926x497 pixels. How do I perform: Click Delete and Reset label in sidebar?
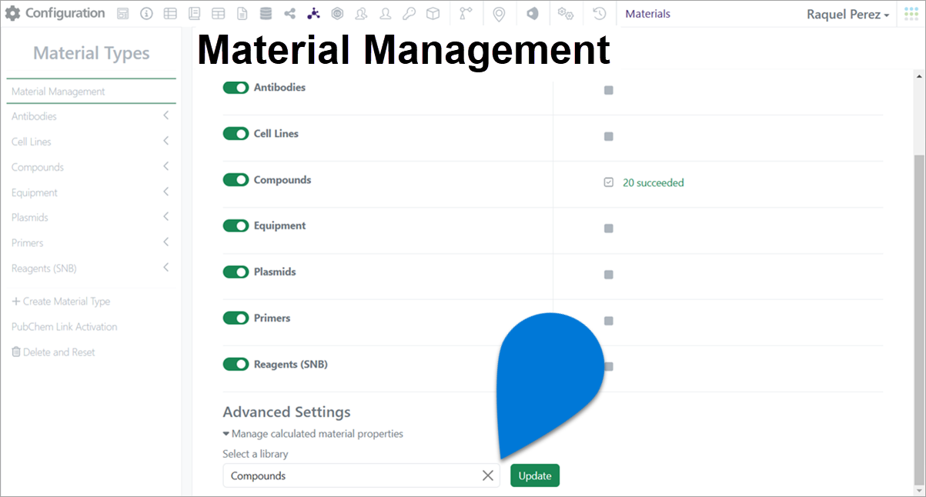[x=59, y=352]
